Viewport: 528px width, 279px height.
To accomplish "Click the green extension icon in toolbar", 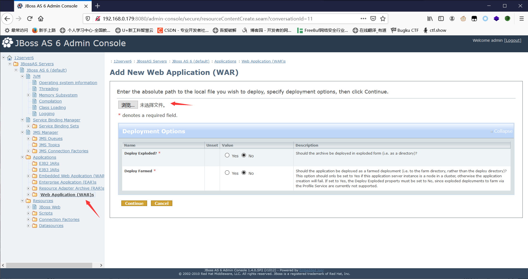I will click(508, 19).
